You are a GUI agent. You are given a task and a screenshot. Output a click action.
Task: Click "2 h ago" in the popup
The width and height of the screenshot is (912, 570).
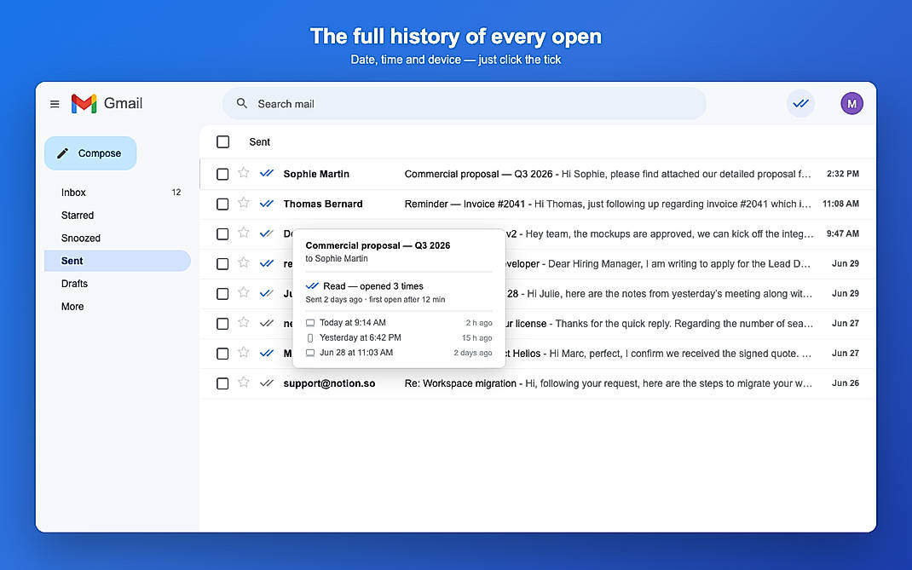point(479,323)
